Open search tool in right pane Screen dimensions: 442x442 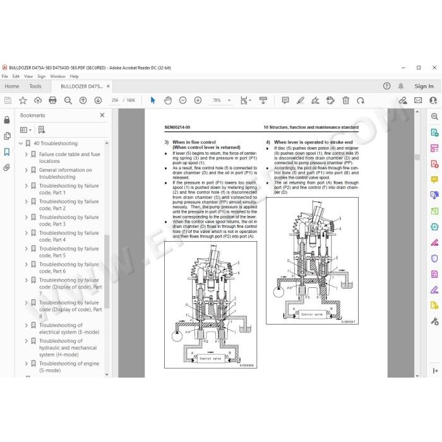tap(434, 116)
